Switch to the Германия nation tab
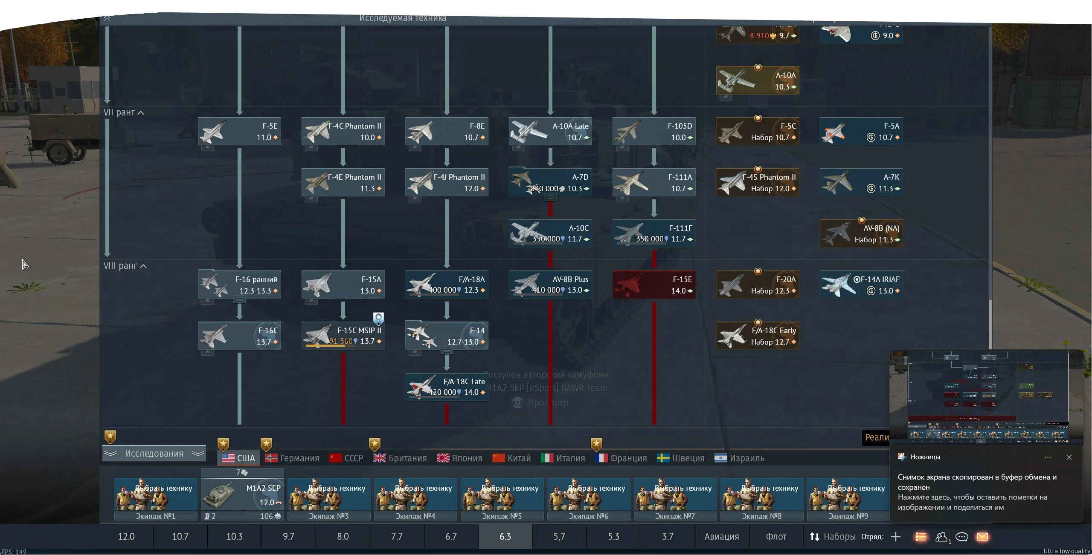 (292, 458)
